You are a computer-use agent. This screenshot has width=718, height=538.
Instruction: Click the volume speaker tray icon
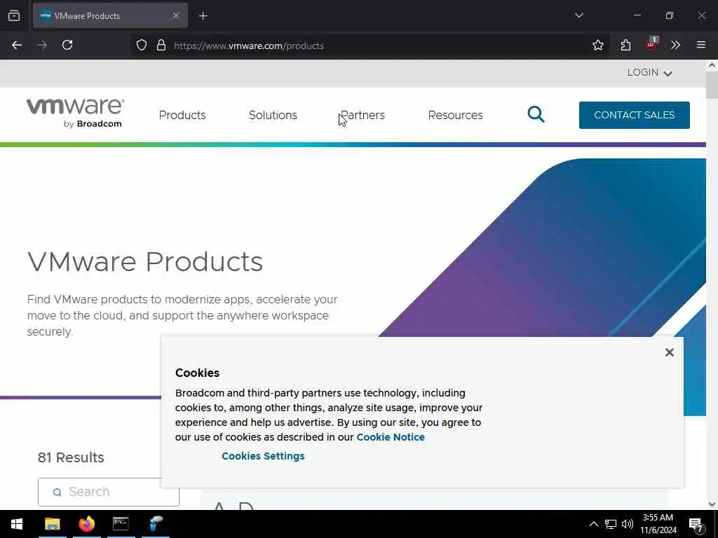coord(628,524)
